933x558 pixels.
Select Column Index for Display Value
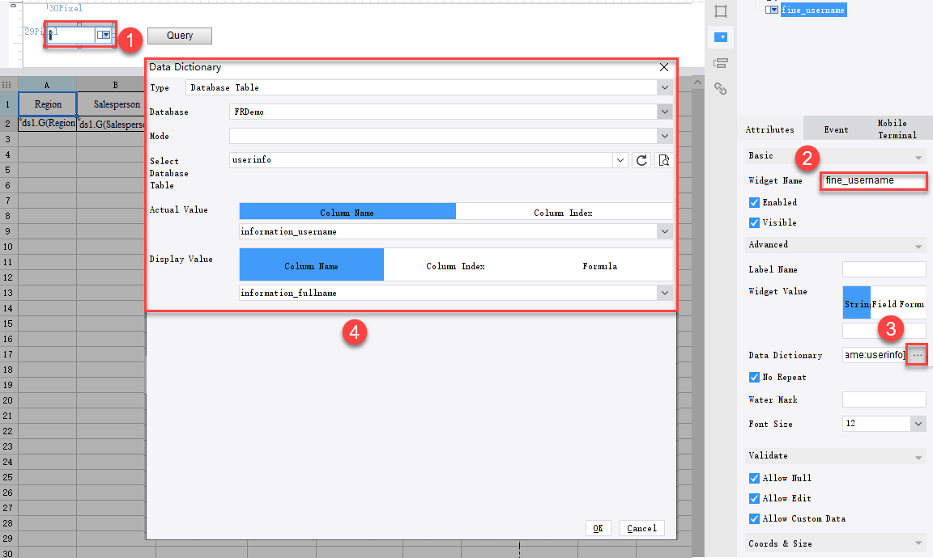tap(456, 266)
